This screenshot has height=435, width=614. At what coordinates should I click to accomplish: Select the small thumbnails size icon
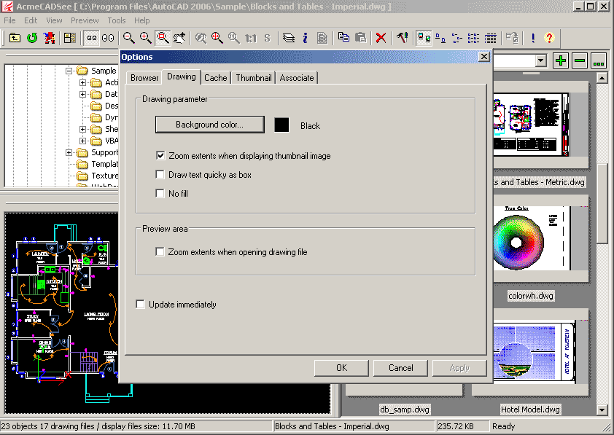(92, 38)
